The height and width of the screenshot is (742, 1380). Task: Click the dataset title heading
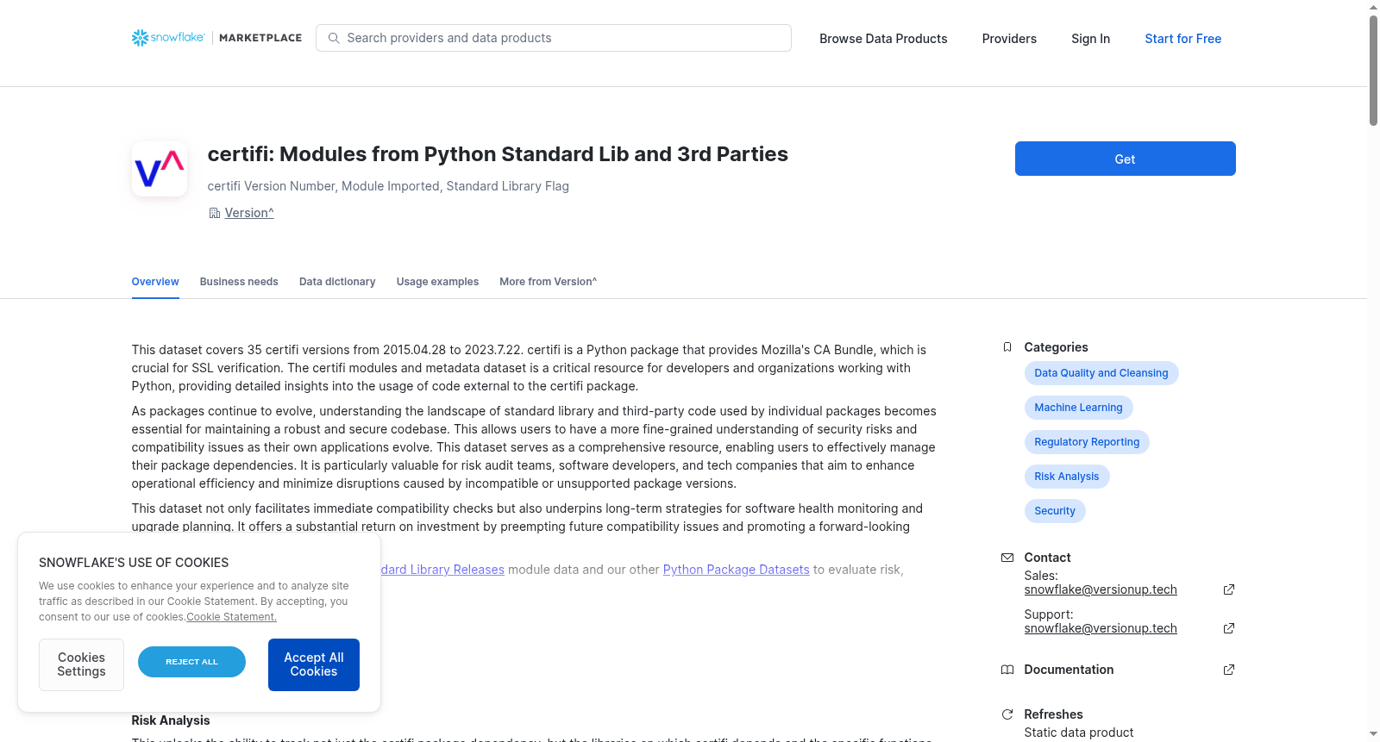[498, 154]
